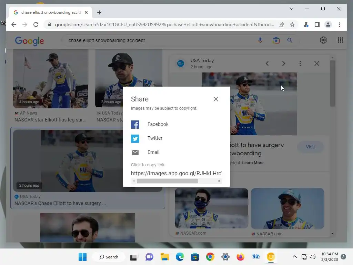
Task: Click the forward navigation arrow
Action: pyautogui.click(x=25, y=24)
